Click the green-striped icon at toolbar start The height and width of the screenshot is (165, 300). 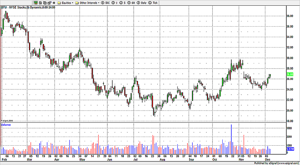coord(36,2)
